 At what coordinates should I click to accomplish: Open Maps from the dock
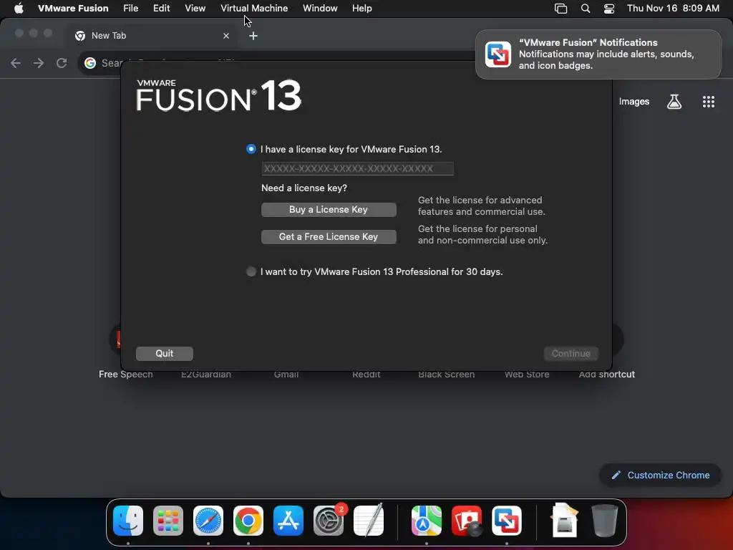pos(427,521)
